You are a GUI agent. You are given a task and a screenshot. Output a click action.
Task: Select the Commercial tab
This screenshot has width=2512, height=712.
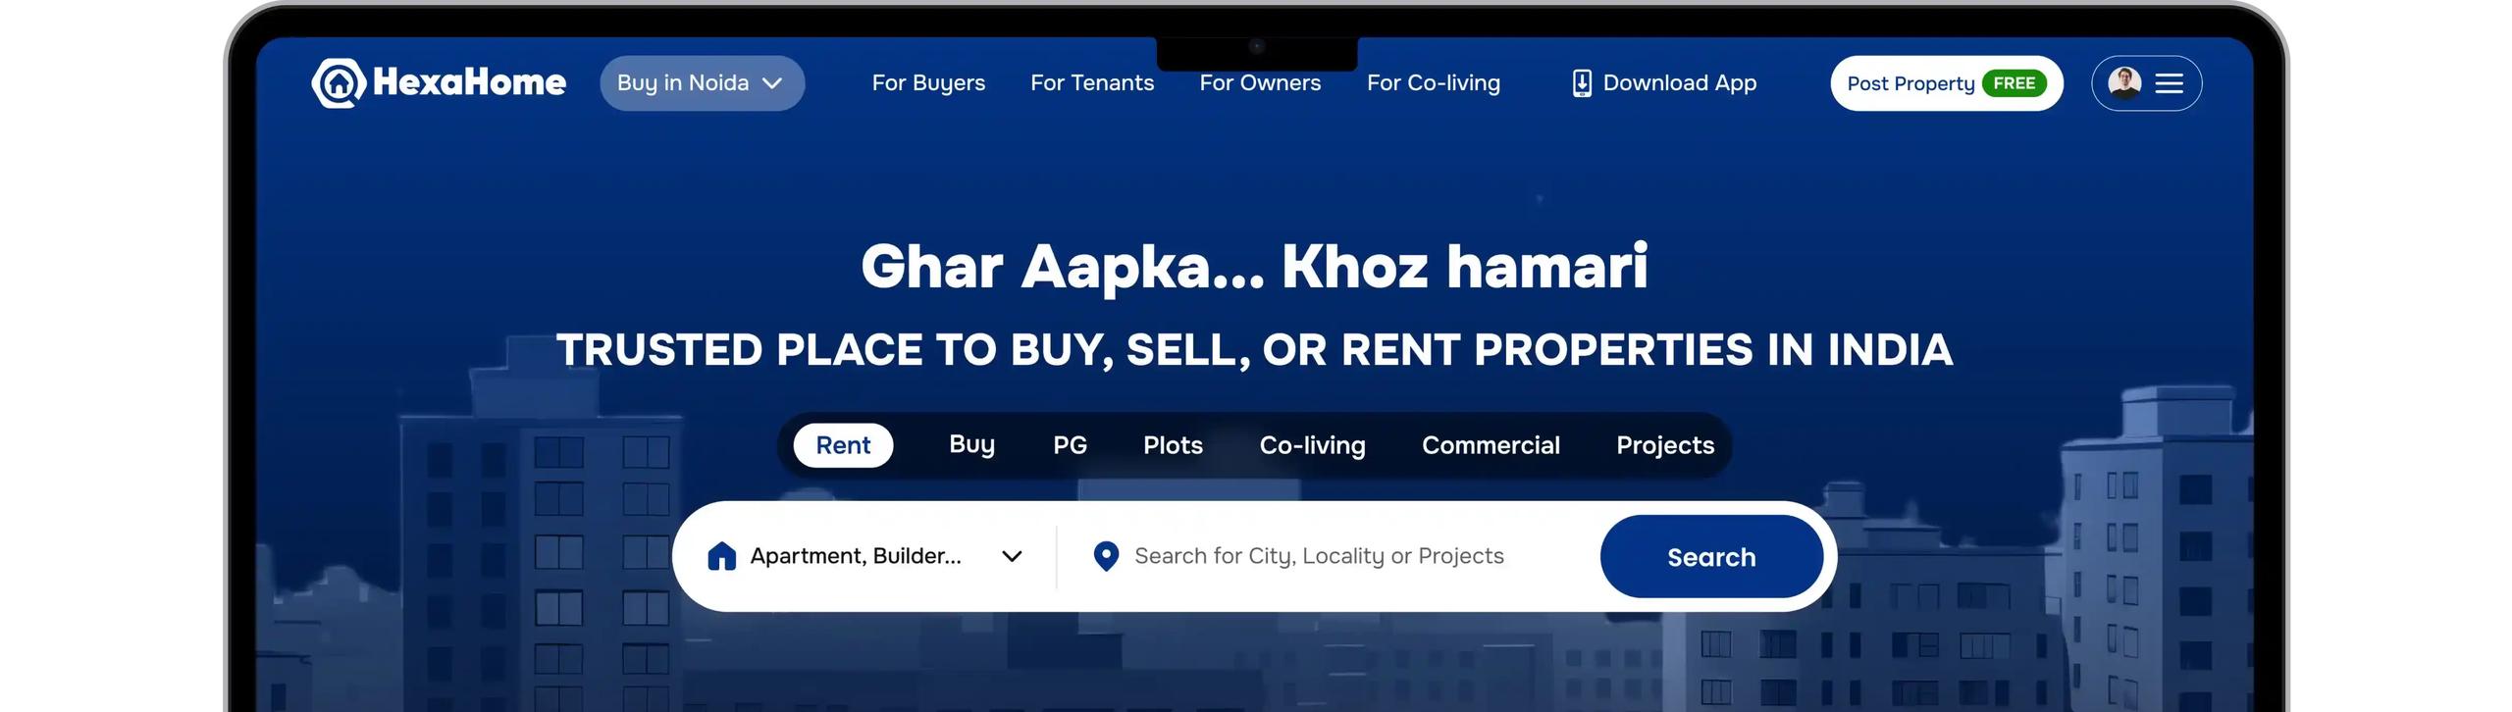click(x=1491, y=445)
